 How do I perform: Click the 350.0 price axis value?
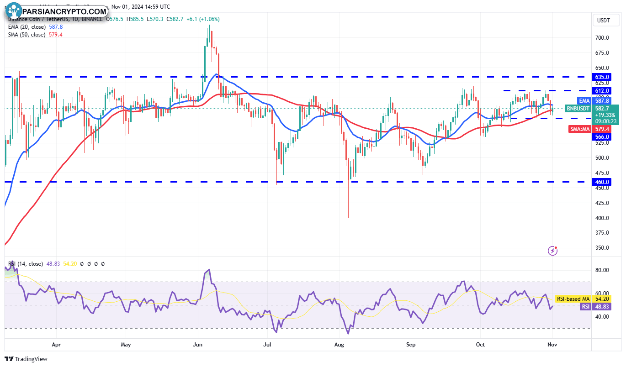pos(602,248)
